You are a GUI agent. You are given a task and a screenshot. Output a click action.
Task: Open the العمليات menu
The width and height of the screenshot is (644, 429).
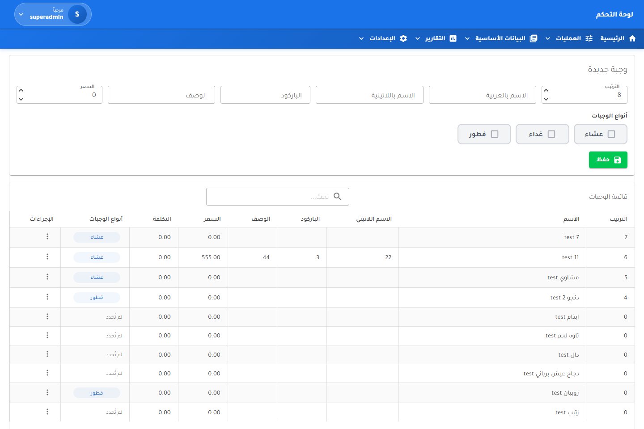point(568,38)
